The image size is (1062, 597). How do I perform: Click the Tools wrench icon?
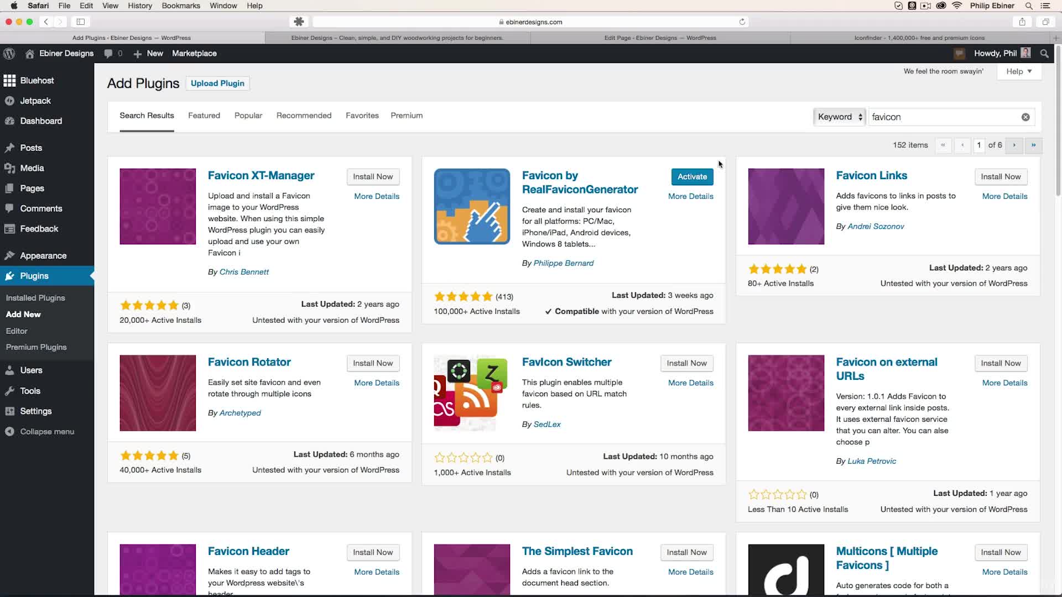point(9,391)
